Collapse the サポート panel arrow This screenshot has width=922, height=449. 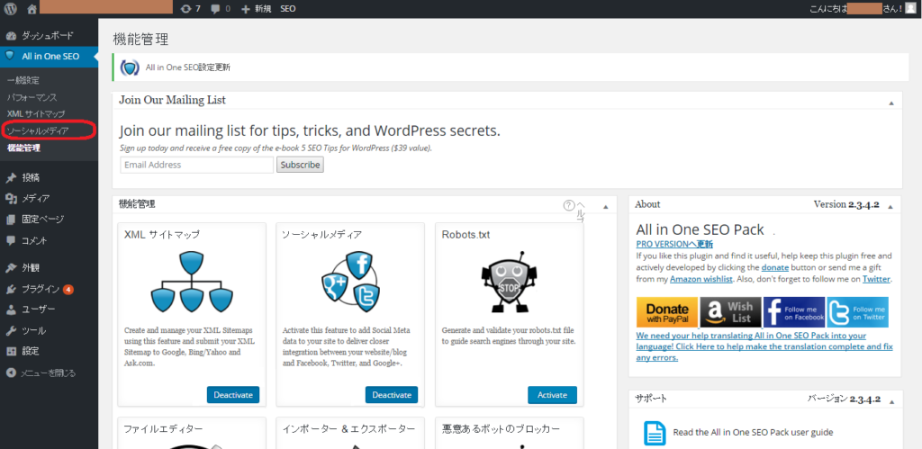point(891,402)
